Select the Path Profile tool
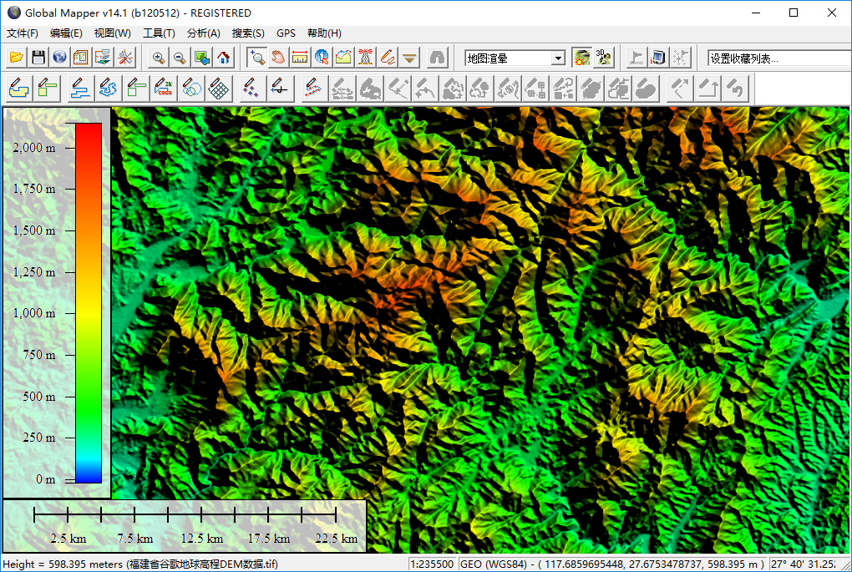The height and width of the screenshot is (572, 852). [x=344, y=58]
